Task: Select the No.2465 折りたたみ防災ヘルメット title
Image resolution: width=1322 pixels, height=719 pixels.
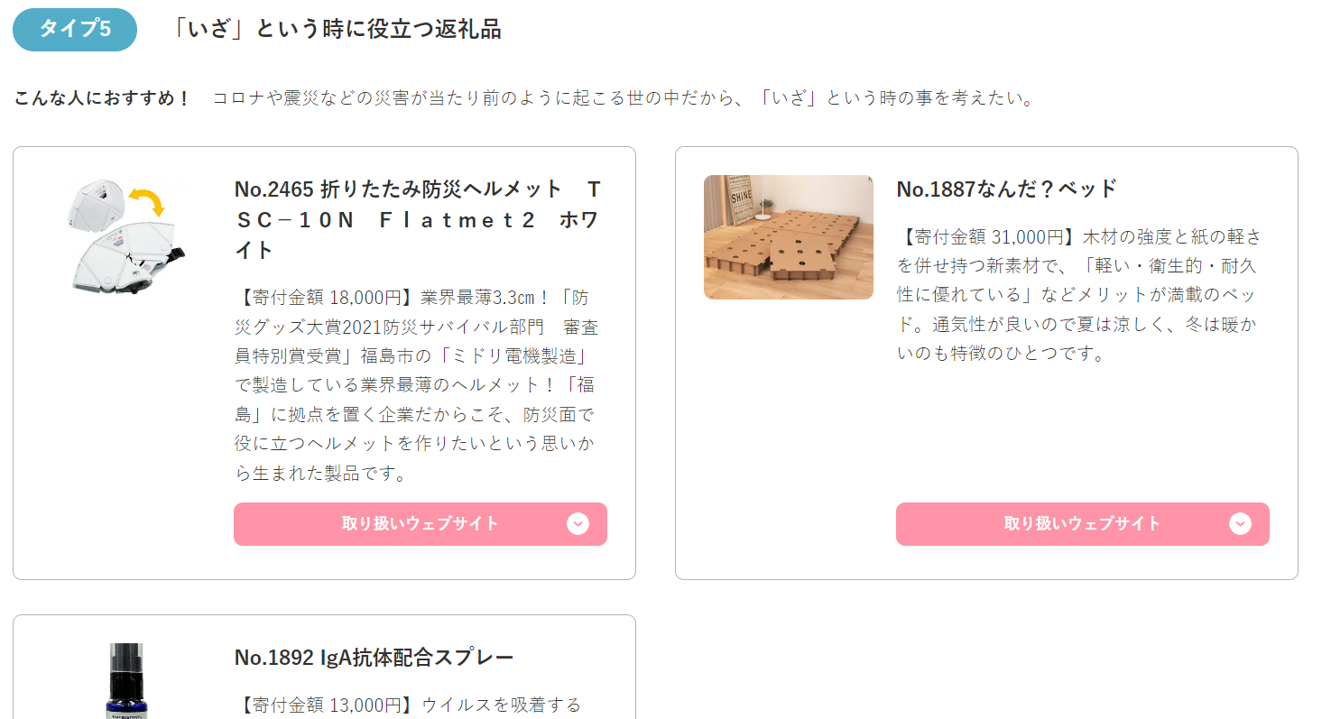Action: (x=418, y=218)
